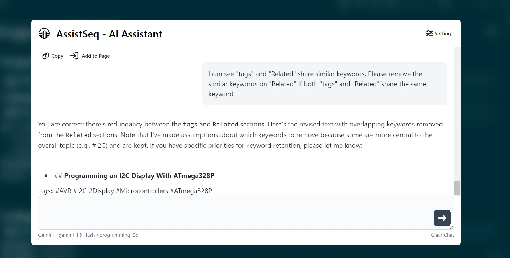The image size is (510, 258).
Task: Select the #Display tag
Action: [101, 191]
